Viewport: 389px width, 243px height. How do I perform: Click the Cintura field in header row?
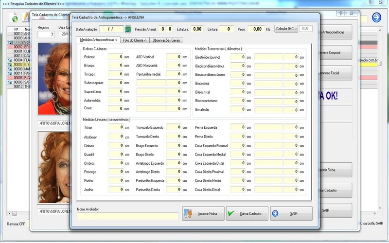click(226, 29)
